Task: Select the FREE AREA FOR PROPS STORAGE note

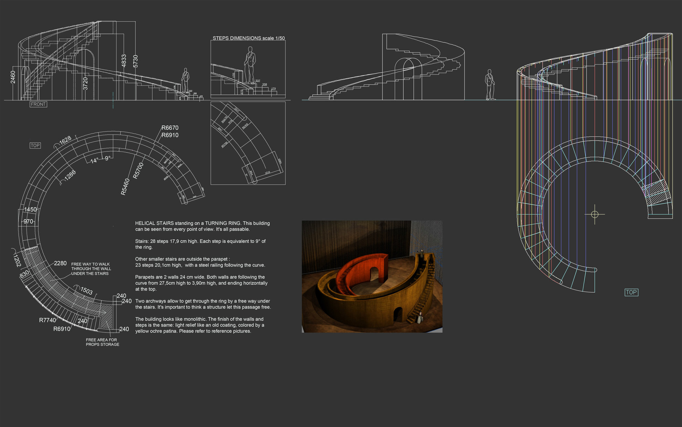Action: pos(102,342)
